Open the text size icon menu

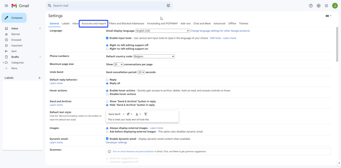(129, 114)
